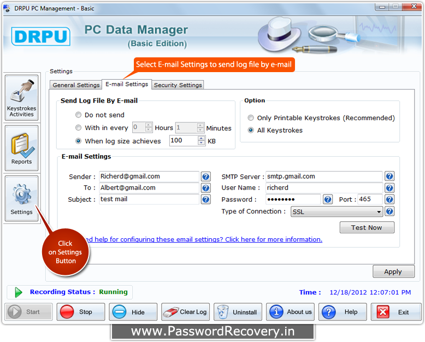Click the Minutes value field
The width and height of the screenshot is (425, 342).
click(186, 127)
